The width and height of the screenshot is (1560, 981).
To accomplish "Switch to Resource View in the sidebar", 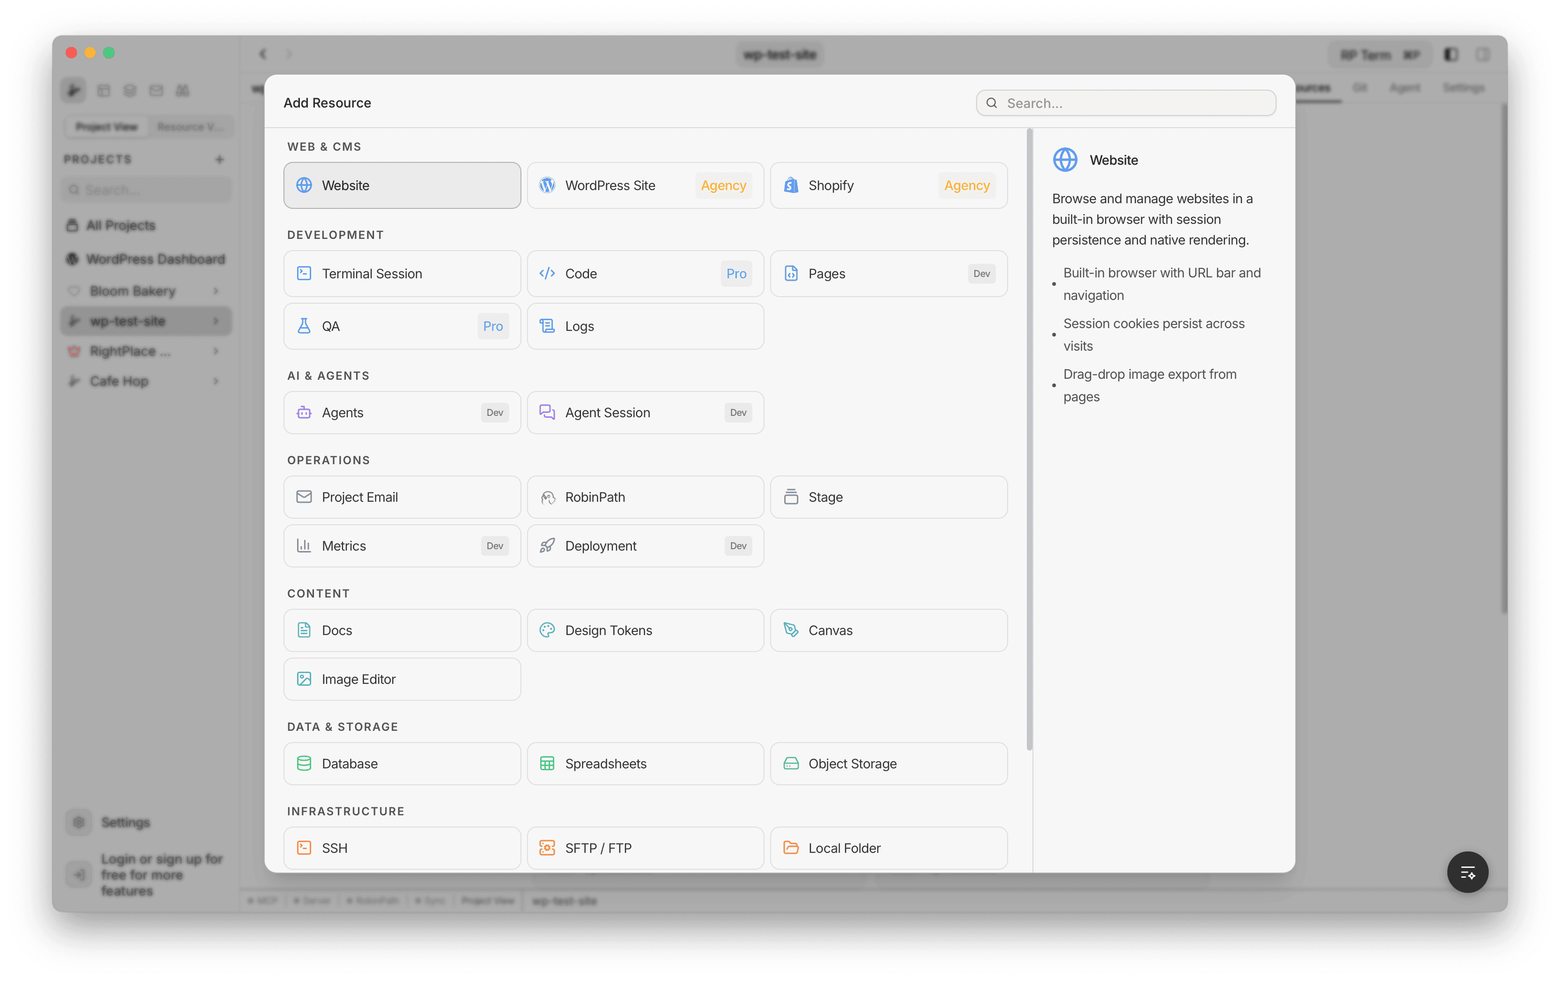I will pos(191,126).
